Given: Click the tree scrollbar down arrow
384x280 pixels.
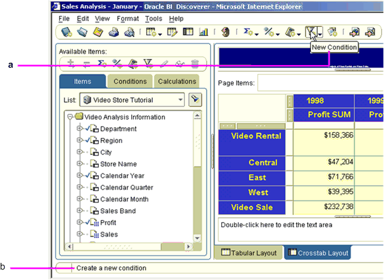Looking at the screenshot, I should click(x=197, y=238).
